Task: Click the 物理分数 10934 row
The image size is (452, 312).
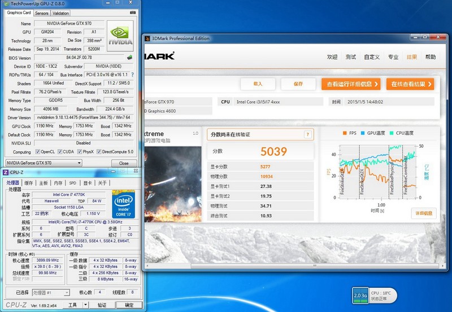Action: coord(260,177)
